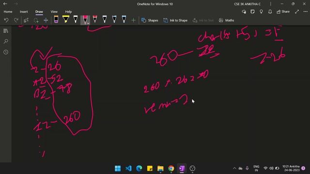310x174 pixels.
Task: Open the date and time panel
Action: pyautogui.click(x=291, y=168)
